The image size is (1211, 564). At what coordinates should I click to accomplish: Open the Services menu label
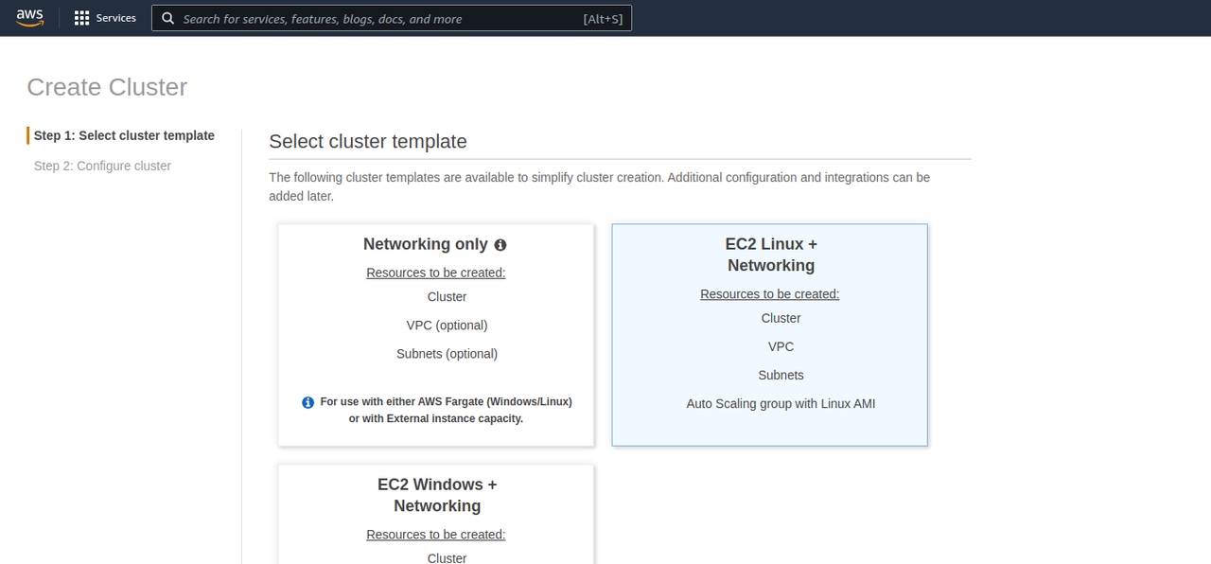(116, 18)
